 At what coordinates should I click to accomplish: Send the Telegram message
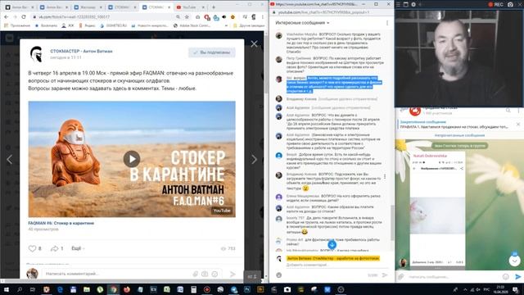coord(517,277)
